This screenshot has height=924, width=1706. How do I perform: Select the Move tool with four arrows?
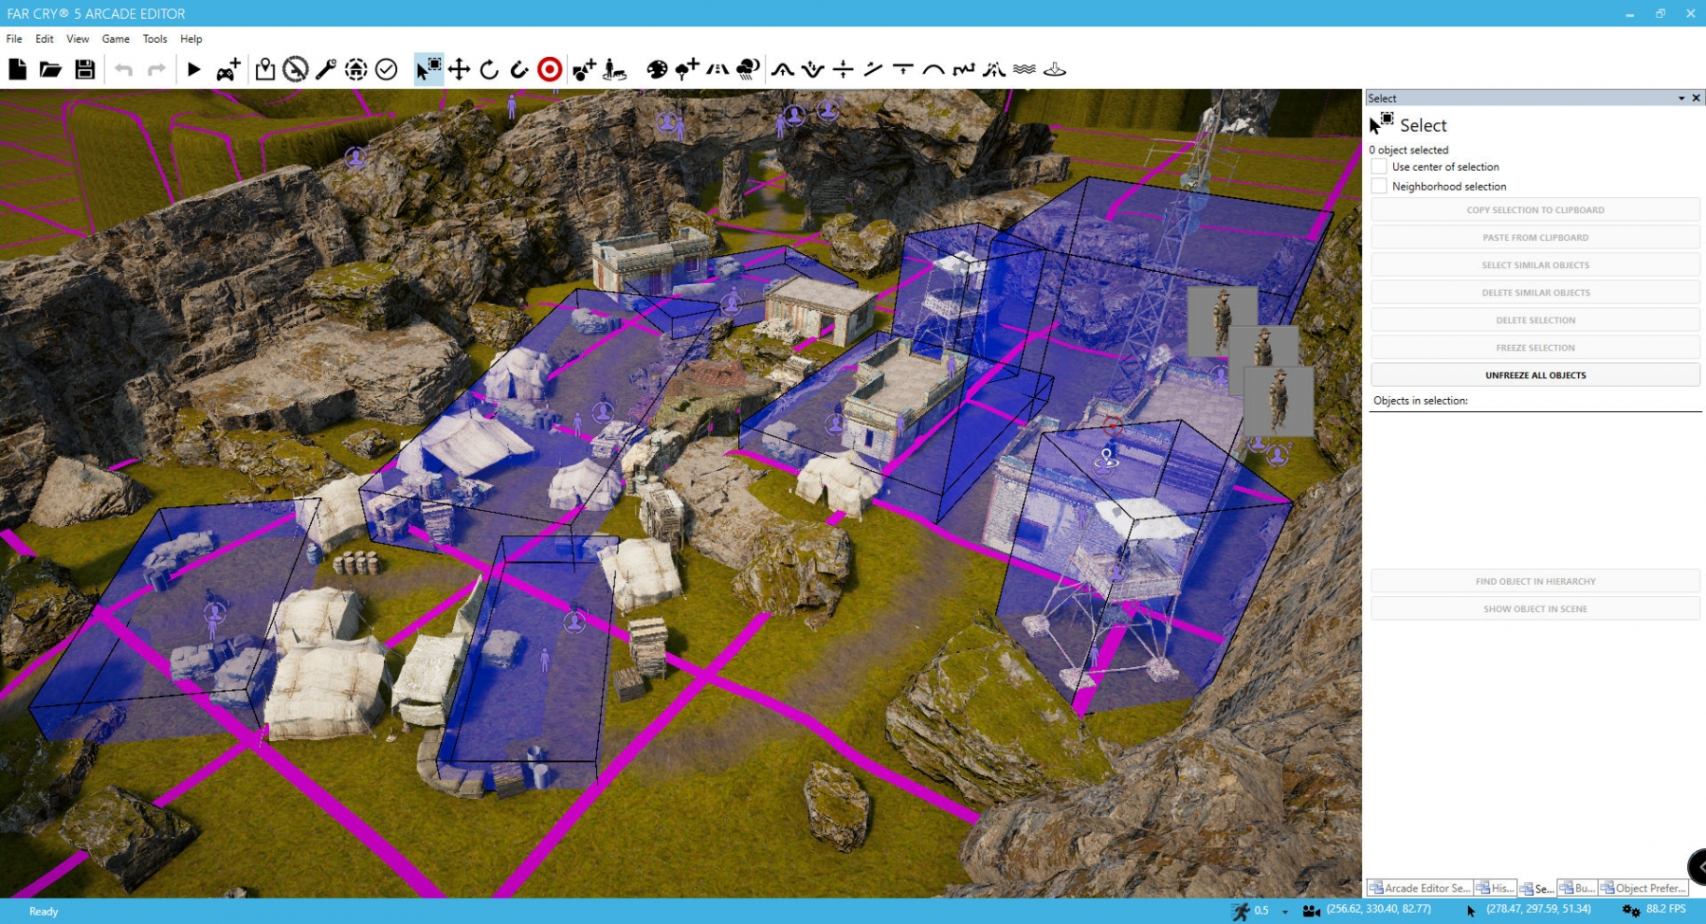pyautogui.click(x=459, y=69)
